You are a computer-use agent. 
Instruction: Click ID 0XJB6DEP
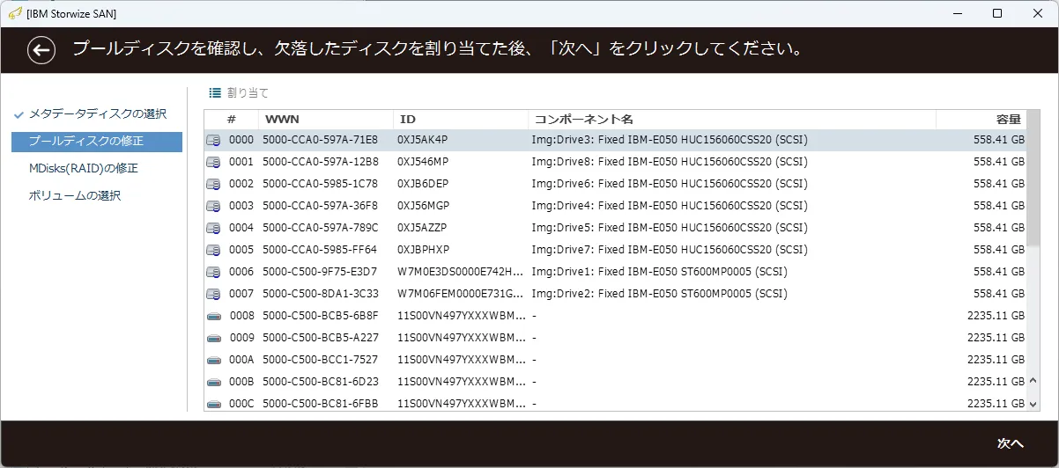[x=423, y=184]
